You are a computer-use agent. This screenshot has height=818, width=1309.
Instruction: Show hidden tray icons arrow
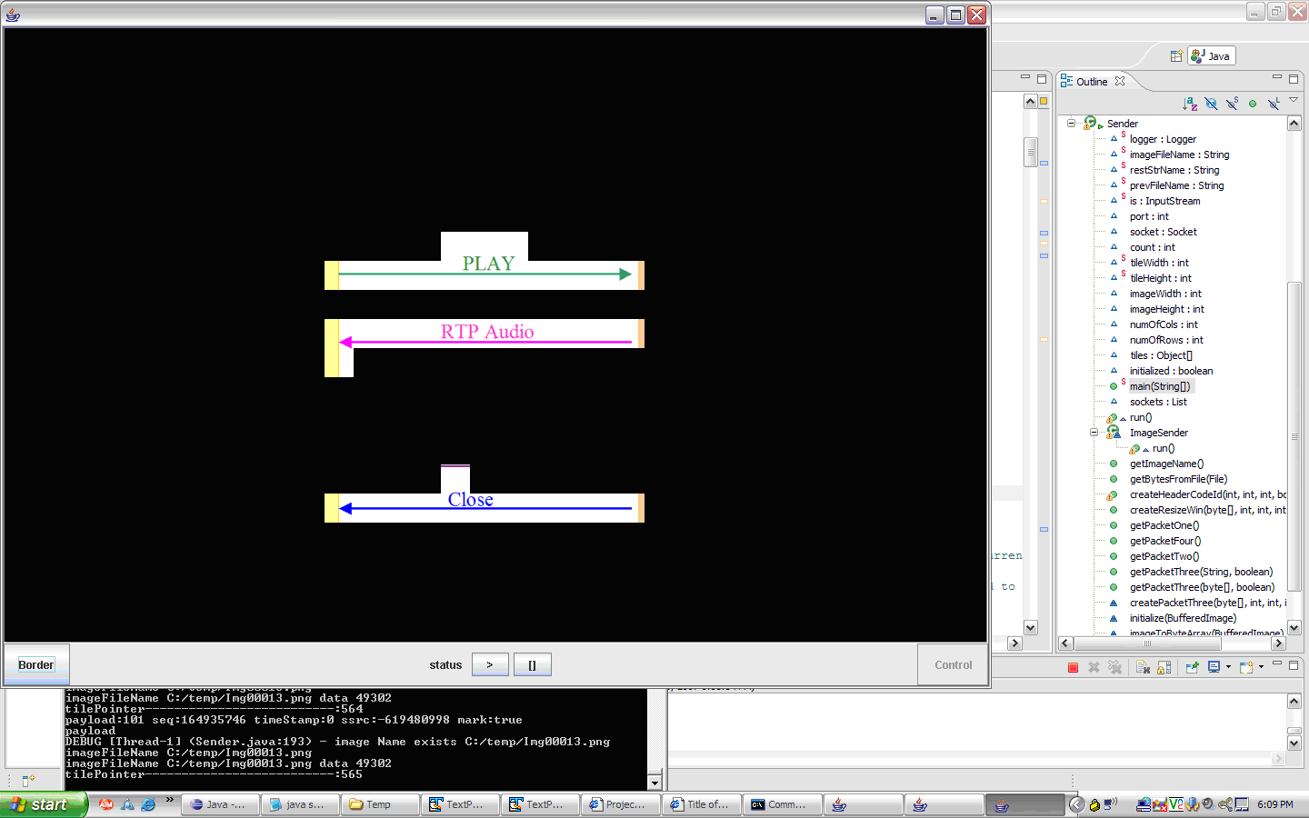(1077, 804)
